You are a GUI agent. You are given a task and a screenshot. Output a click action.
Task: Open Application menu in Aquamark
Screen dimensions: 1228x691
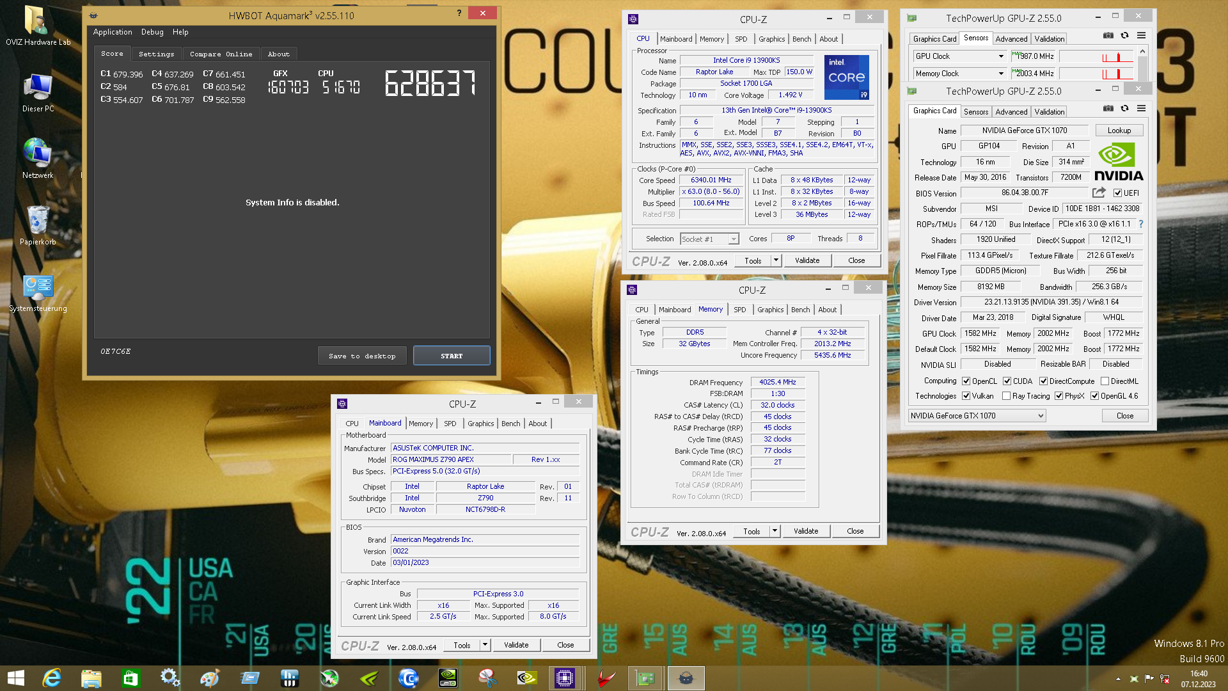(113, 32)
